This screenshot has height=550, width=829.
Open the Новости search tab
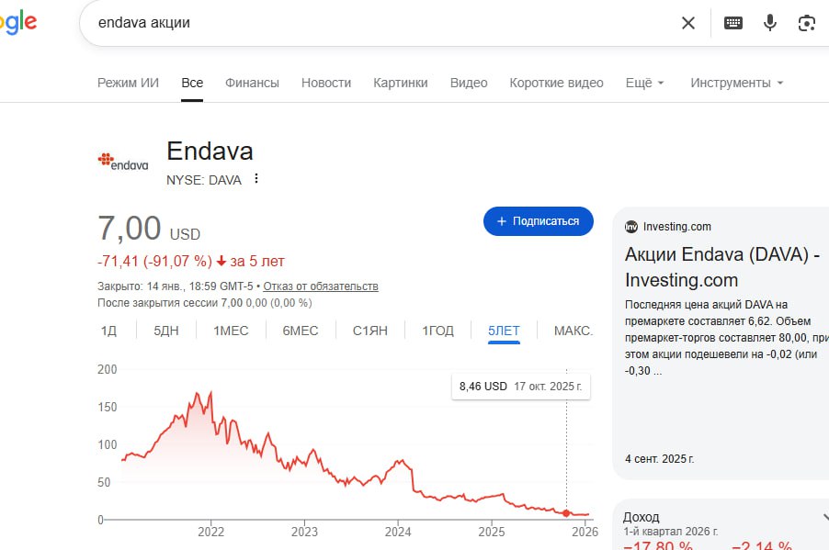pyautogui.click(x=326, y=83)
